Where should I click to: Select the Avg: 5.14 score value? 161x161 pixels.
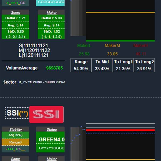point(15,25)
